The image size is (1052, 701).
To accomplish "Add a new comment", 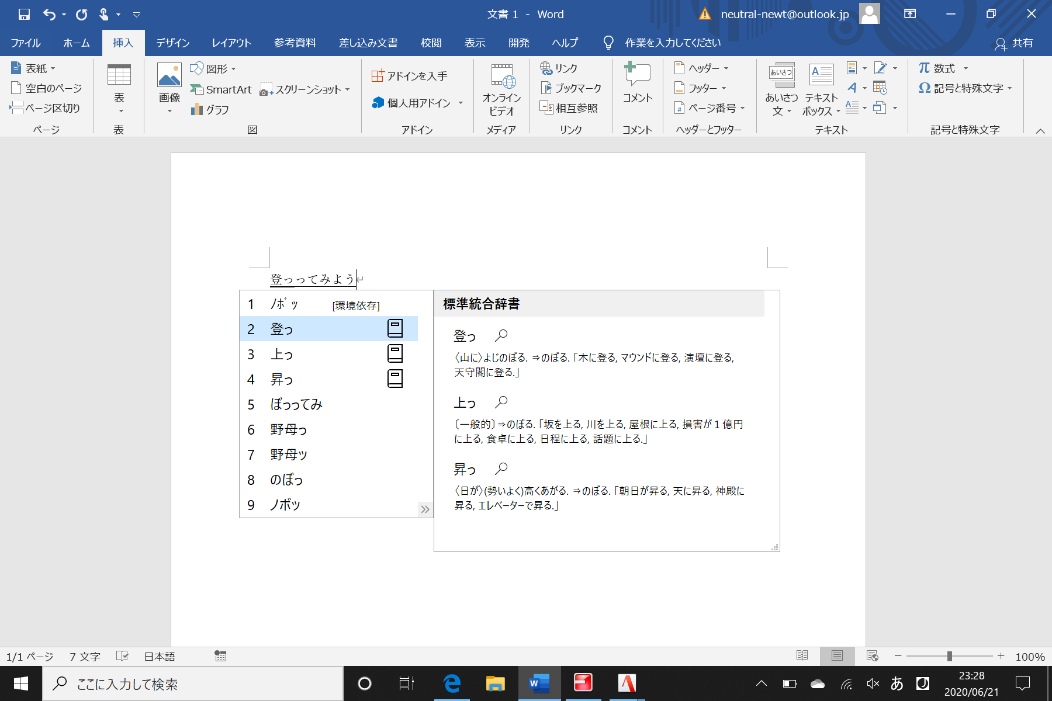I will (x=637, y=83).
